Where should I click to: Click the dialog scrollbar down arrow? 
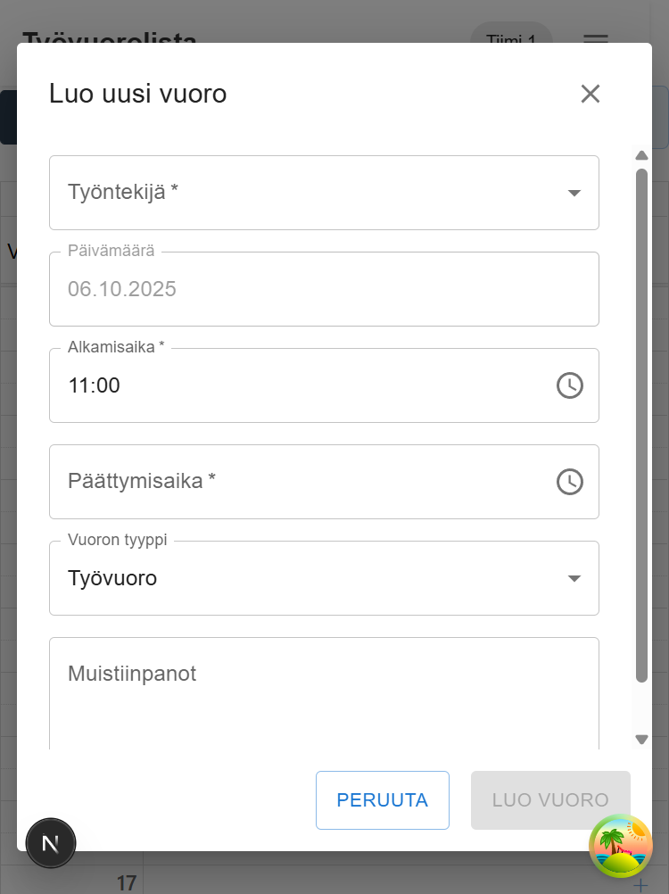pos(641,739)
